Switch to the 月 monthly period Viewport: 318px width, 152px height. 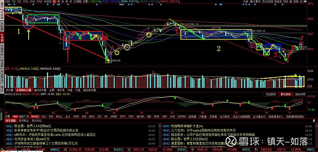pyautogui.click(x=63, y=2)
